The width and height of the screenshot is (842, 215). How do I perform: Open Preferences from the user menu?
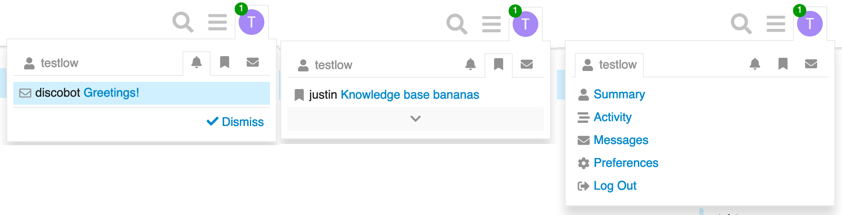[626, 163]
